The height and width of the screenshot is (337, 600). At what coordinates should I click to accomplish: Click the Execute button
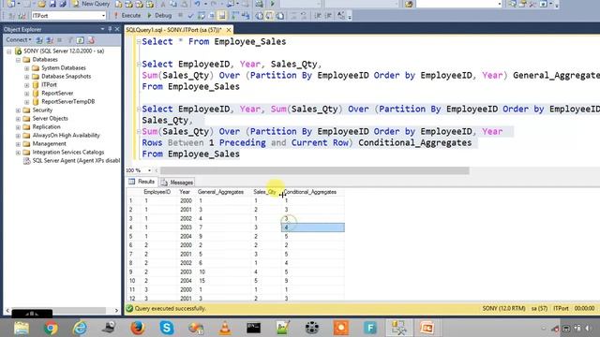point(127,16)
